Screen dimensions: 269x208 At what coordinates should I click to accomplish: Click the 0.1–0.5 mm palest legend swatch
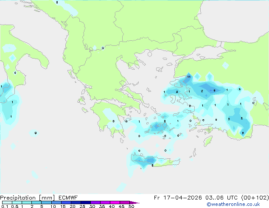pos(7,202)
